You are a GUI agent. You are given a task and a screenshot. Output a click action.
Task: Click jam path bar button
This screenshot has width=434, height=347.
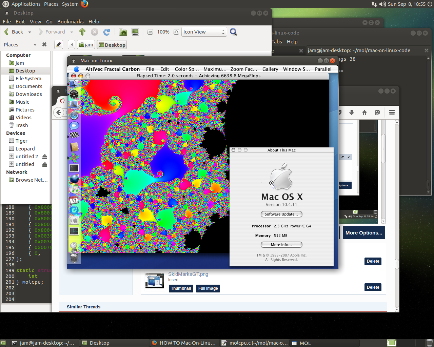click(x=86, y=45)
